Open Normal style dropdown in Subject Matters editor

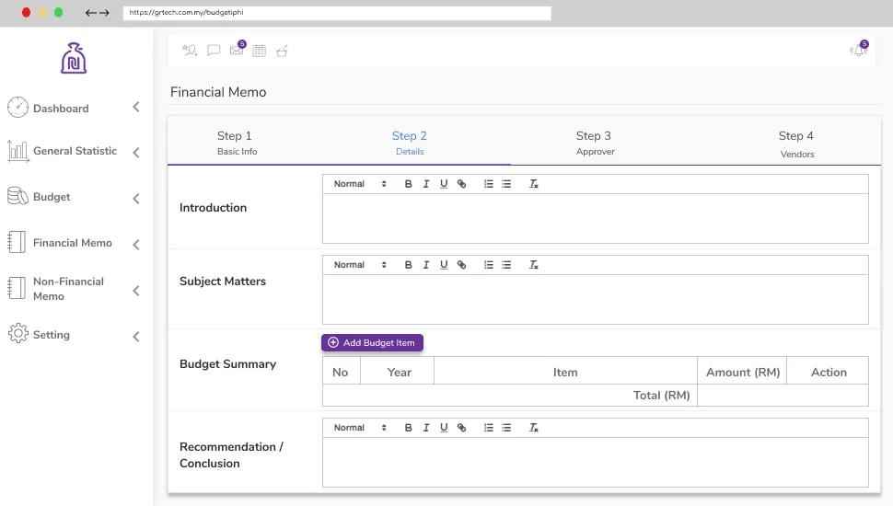coord(360,265)
